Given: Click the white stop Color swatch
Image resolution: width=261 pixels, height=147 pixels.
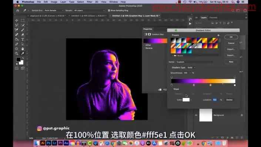Looking at the screenshot, I should pos(186,100).
